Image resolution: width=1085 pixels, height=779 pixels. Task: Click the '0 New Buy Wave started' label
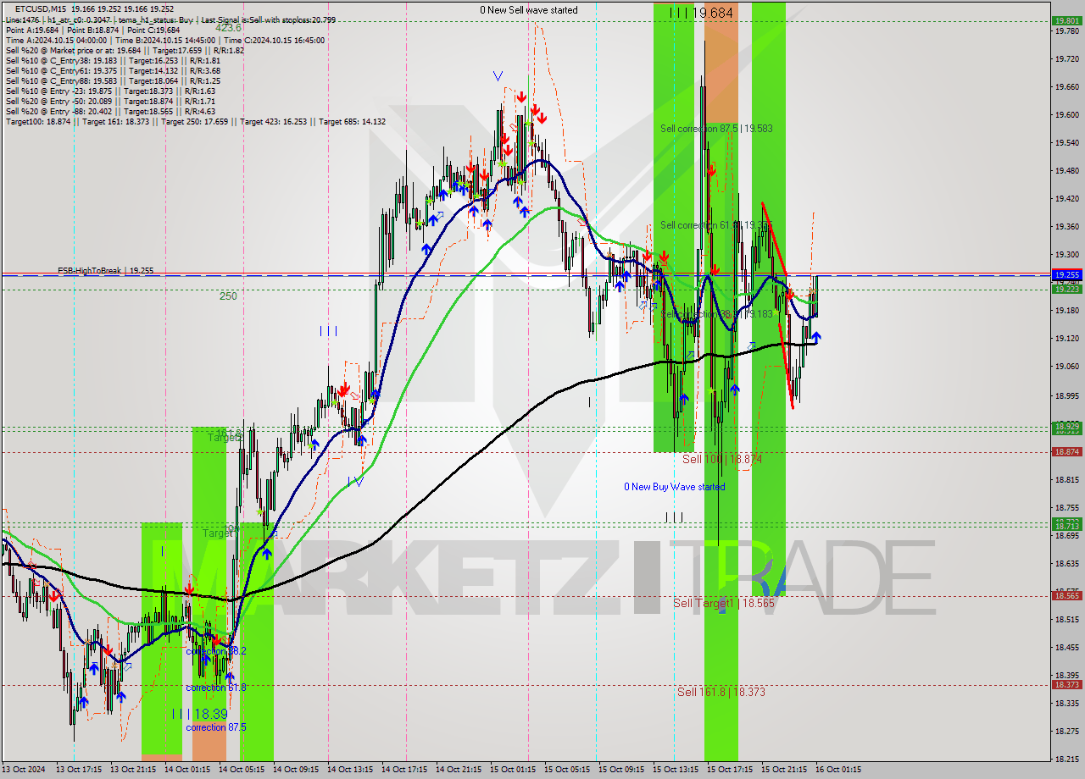click(675, 487)
